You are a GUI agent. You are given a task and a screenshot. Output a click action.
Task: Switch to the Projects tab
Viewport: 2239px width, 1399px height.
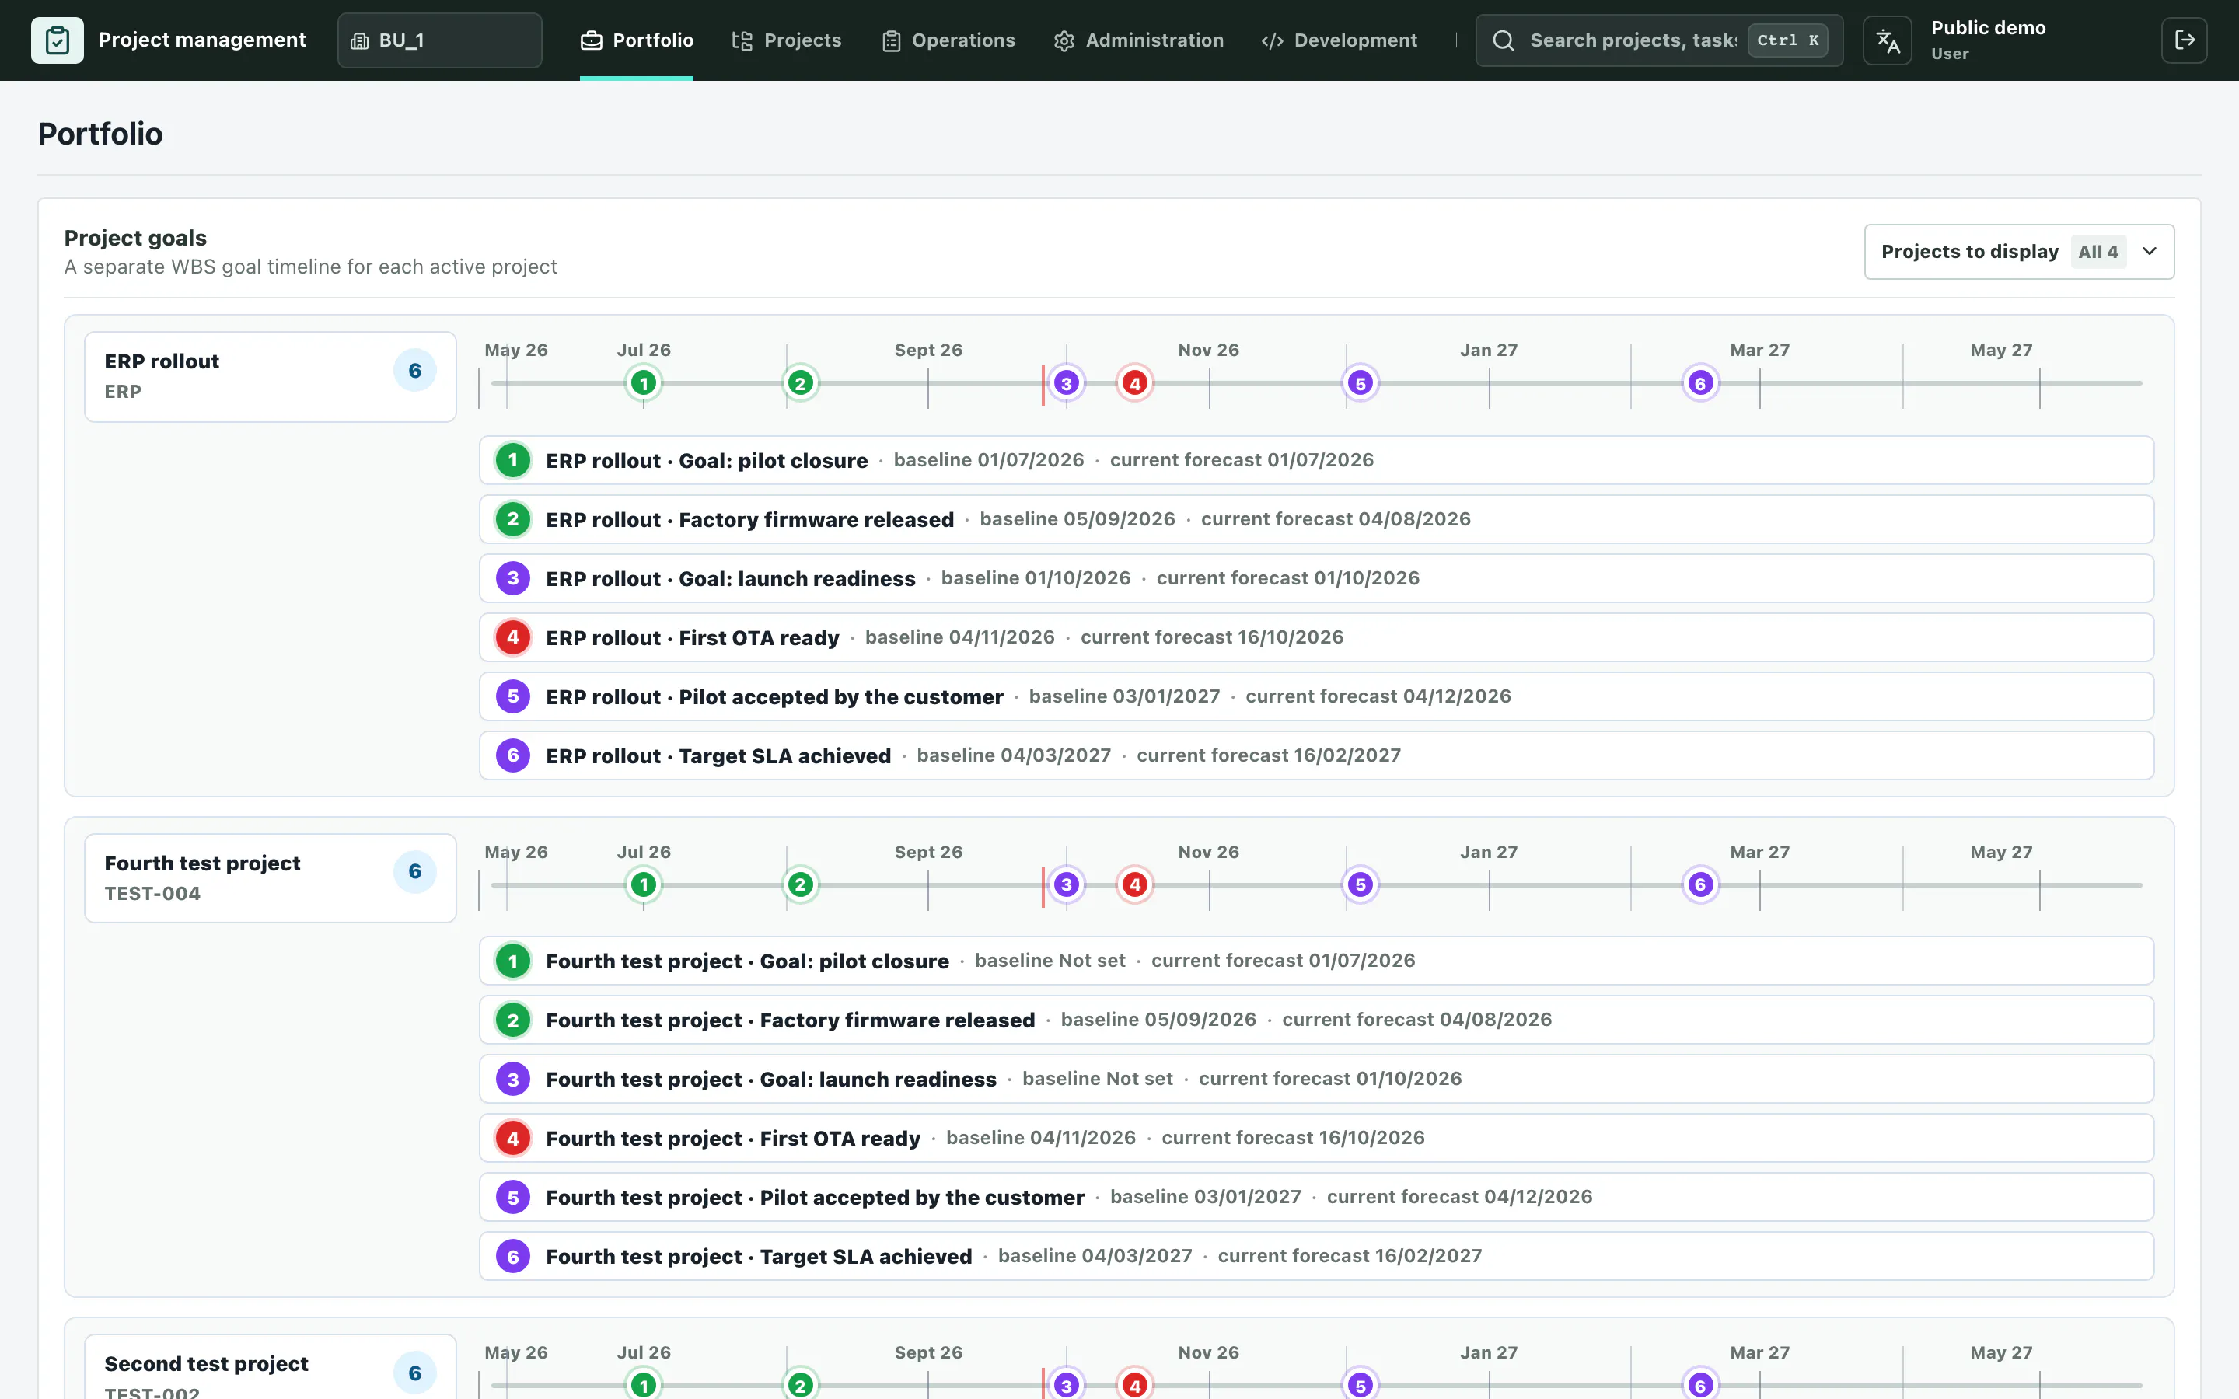coord(787,40)
